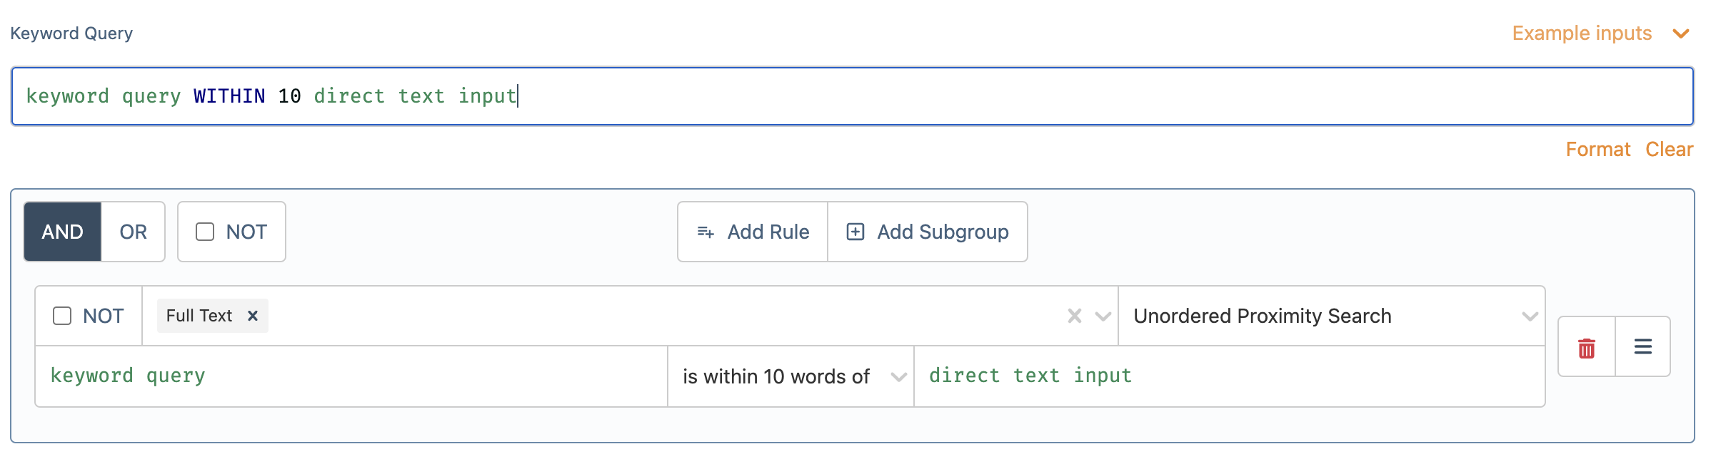Click the 'keyword query' rule term field
The image size is (1711, 459).
[x=351, y=376]
